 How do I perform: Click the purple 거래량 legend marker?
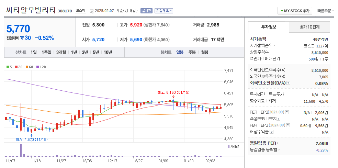[x=229, y=146]
